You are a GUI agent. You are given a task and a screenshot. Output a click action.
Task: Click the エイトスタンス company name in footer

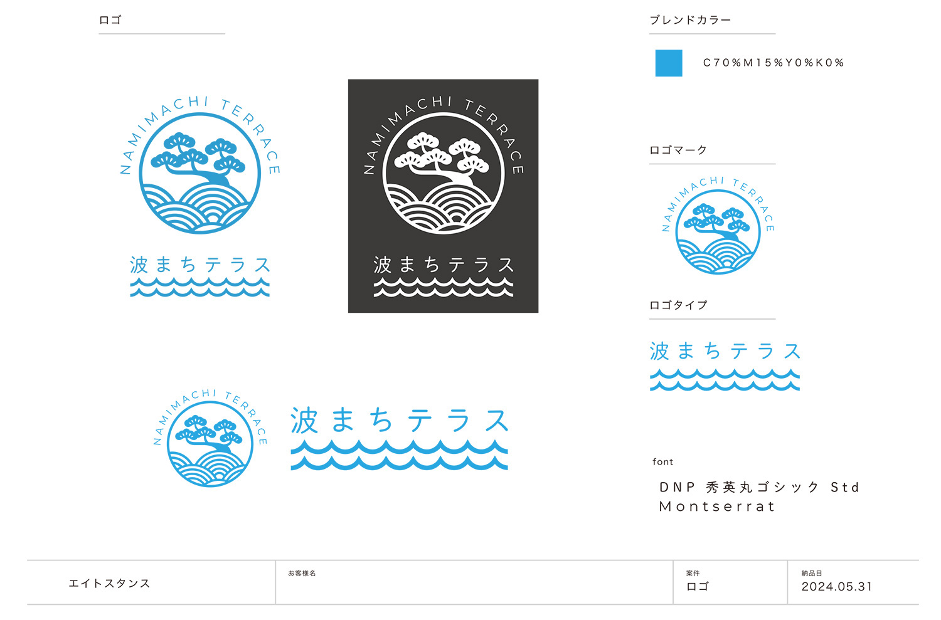[x=109, y=583]
